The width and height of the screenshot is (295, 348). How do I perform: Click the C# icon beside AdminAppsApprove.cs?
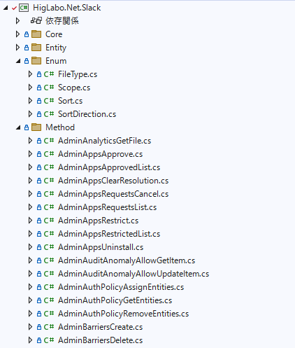(49, 154)
